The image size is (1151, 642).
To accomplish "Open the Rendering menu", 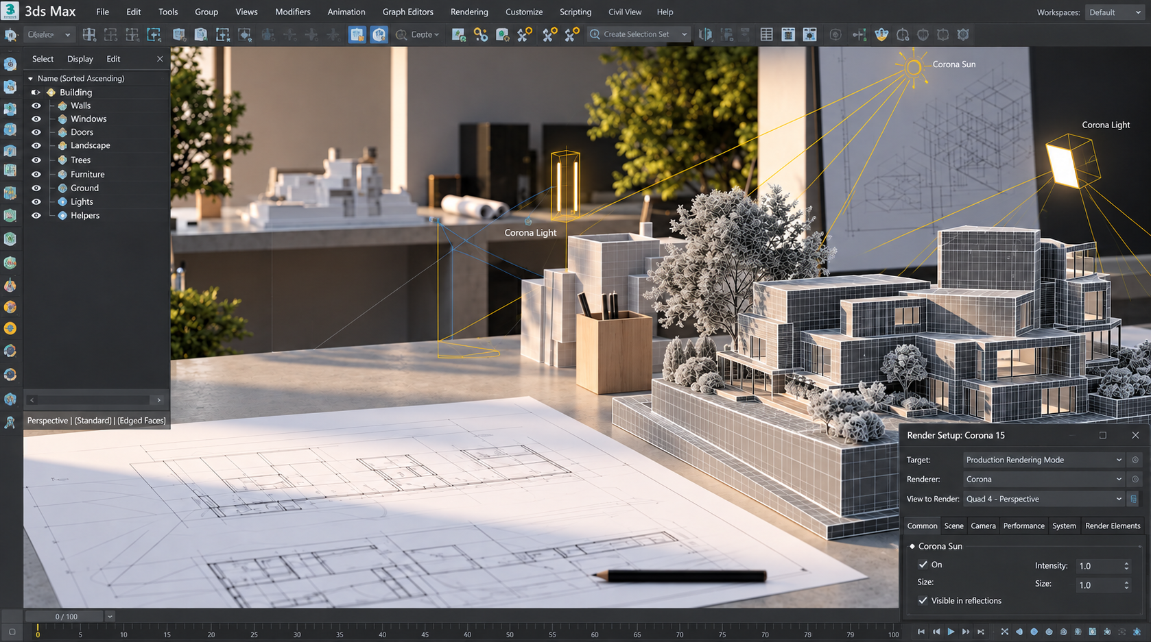I will click(x=469, y=12).
